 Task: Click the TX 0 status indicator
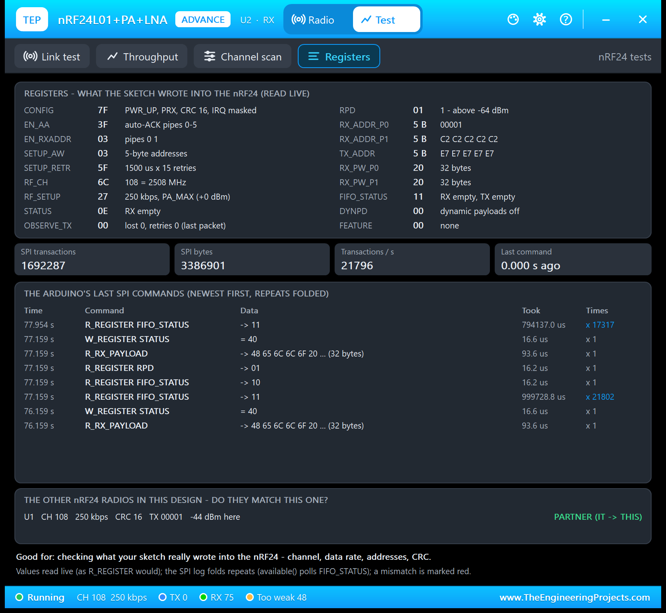(173, 597)
